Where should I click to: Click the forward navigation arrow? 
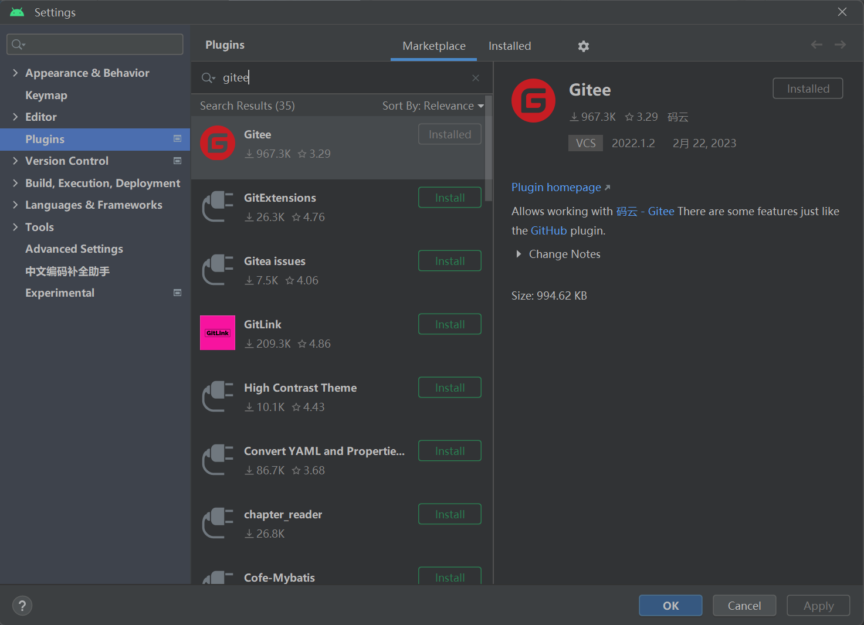click(x=840, y=45)
